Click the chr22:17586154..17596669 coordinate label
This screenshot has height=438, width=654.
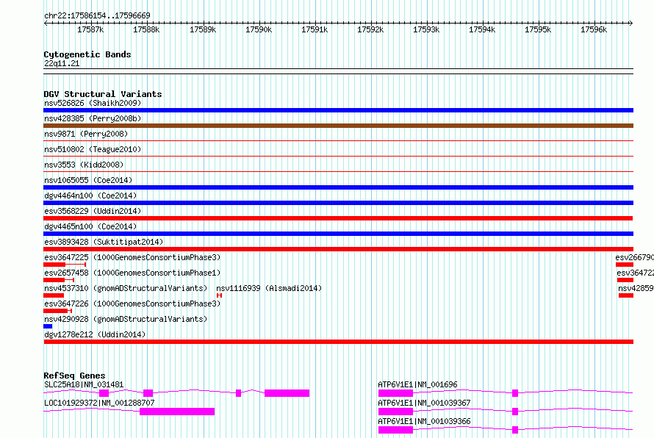coord(97,15)
